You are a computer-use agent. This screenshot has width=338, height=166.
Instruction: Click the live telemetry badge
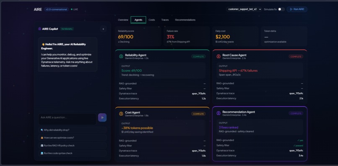67,29
